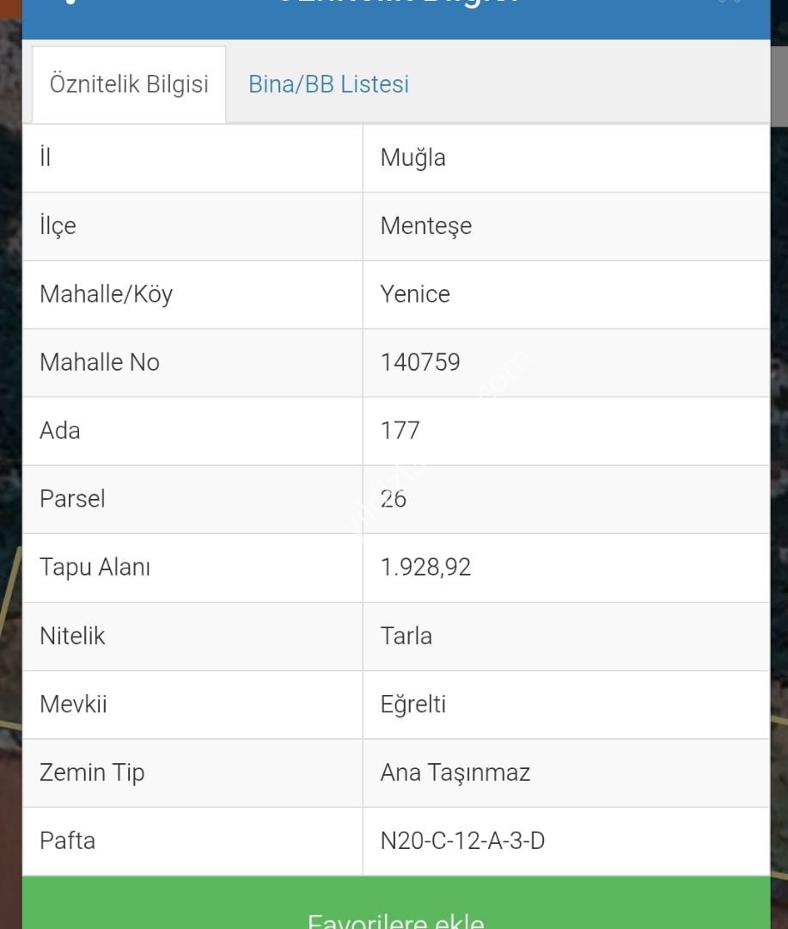The width and height of the screenshot is (788, 929).
Task: Click the Zemin Tip label cell
Action: point(92,772)
